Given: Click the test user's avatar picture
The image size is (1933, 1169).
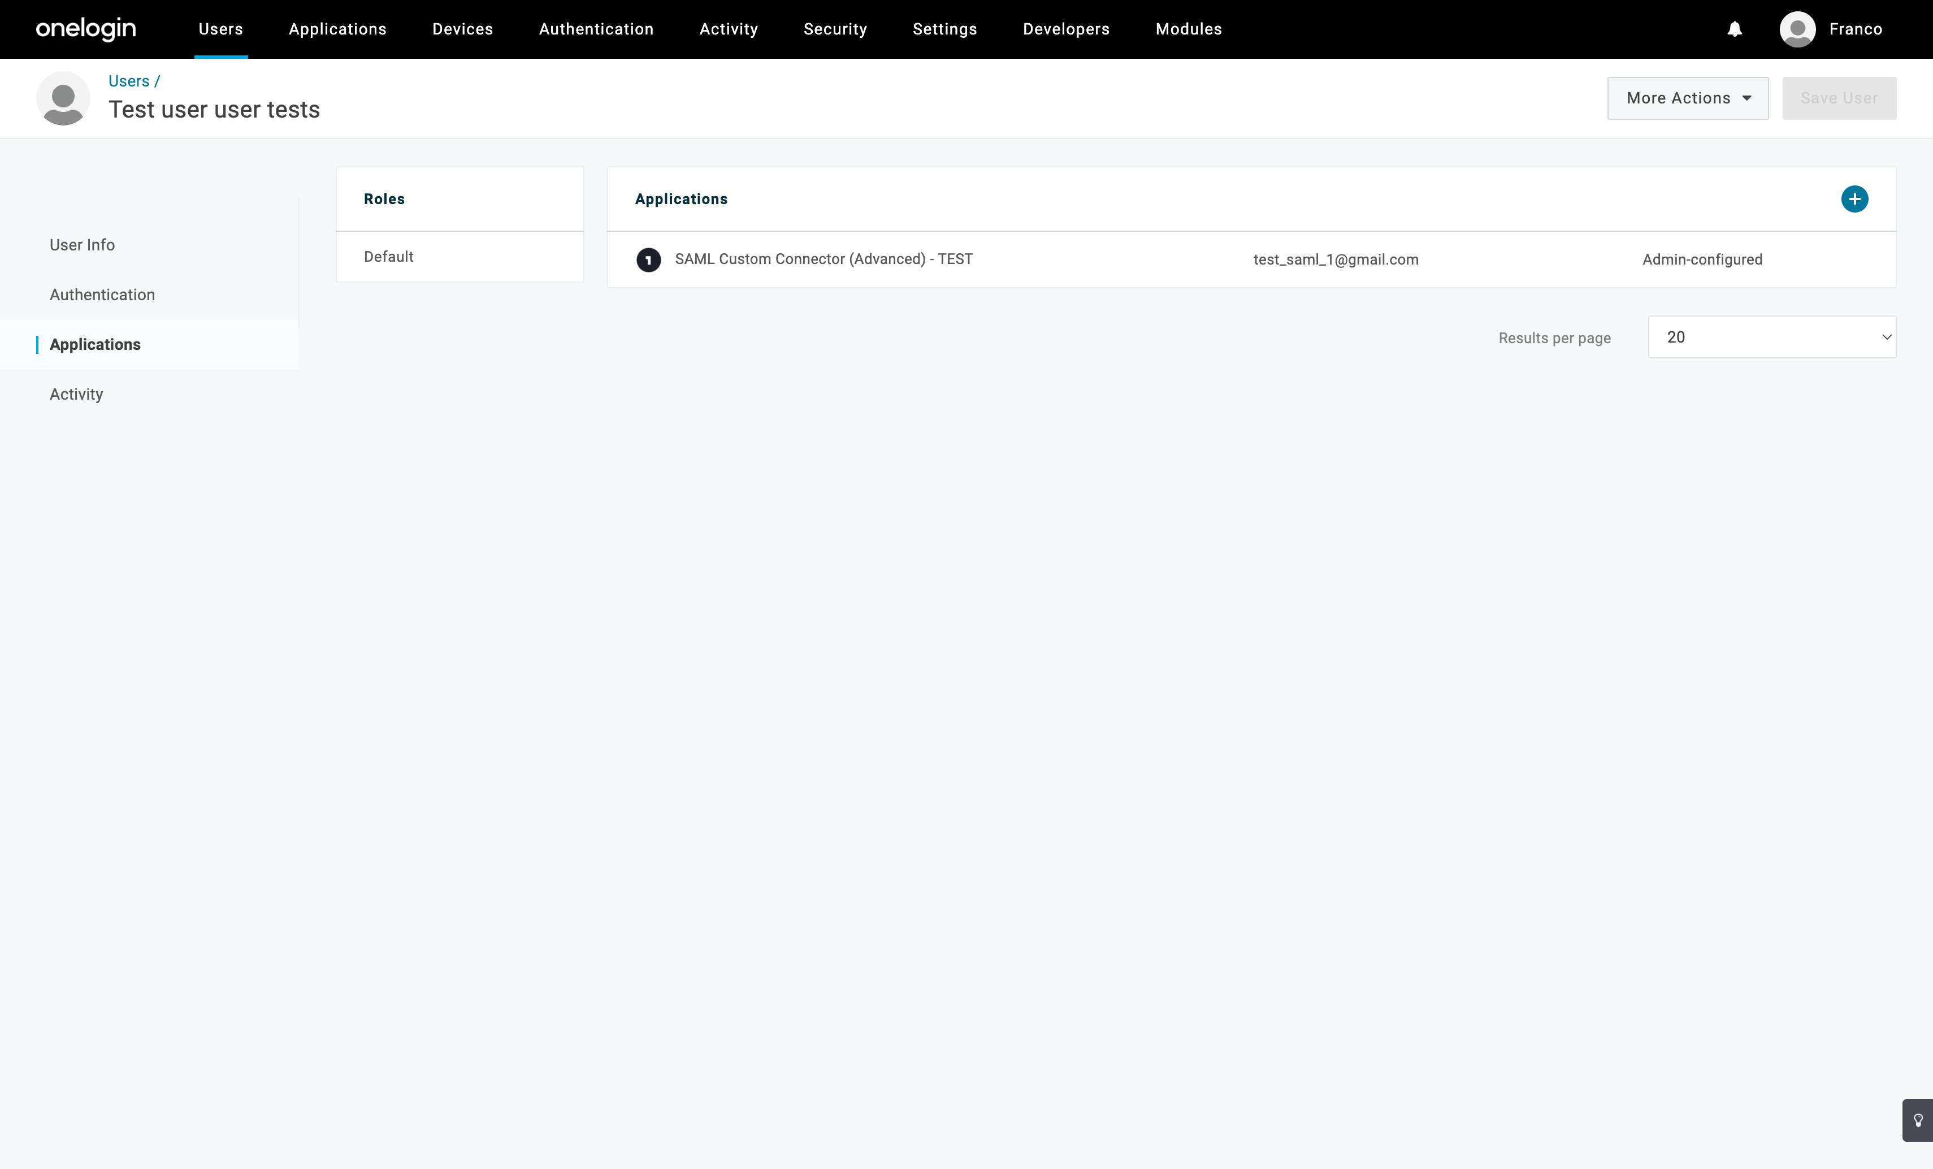Looking at the screenshot, I should (x=63, y=98).
